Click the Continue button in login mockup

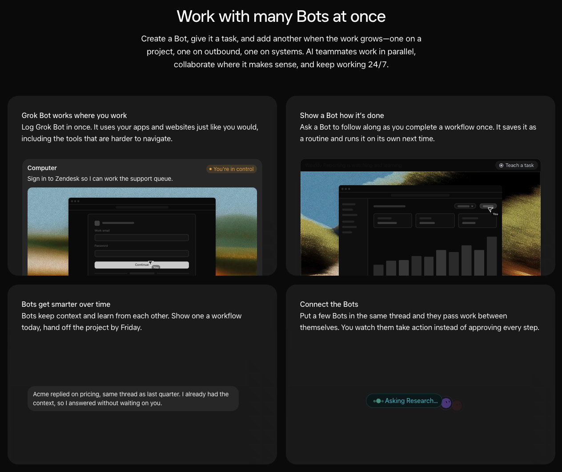click(141, 265)
